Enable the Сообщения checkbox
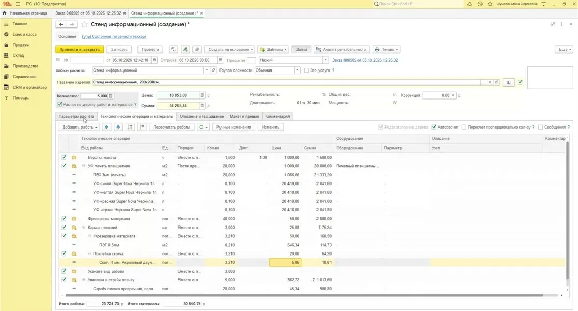Screen dimensions: 578x311 click(x=541, y=127)
